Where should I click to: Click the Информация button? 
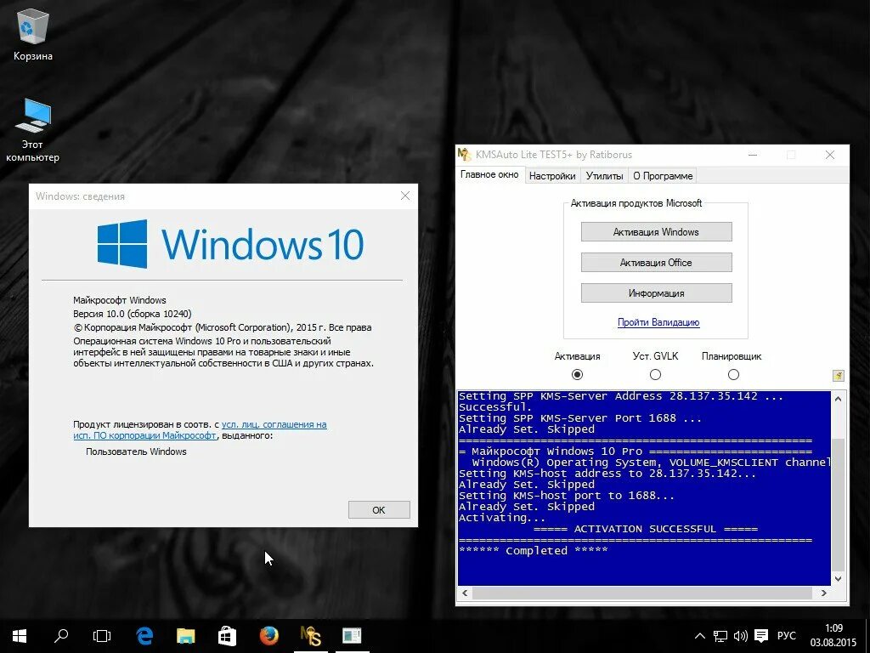657,293
